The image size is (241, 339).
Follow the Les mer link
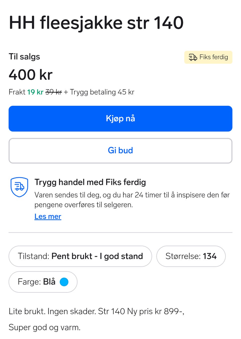(48, 216)
